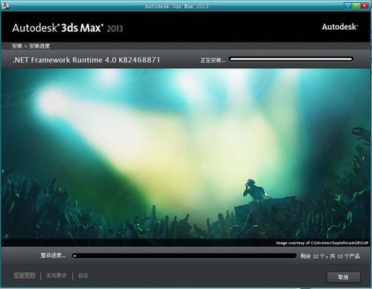Click the .NET Framework install progress bar
The width and height of the screenshot is (372, 289).
click(291, 59)
